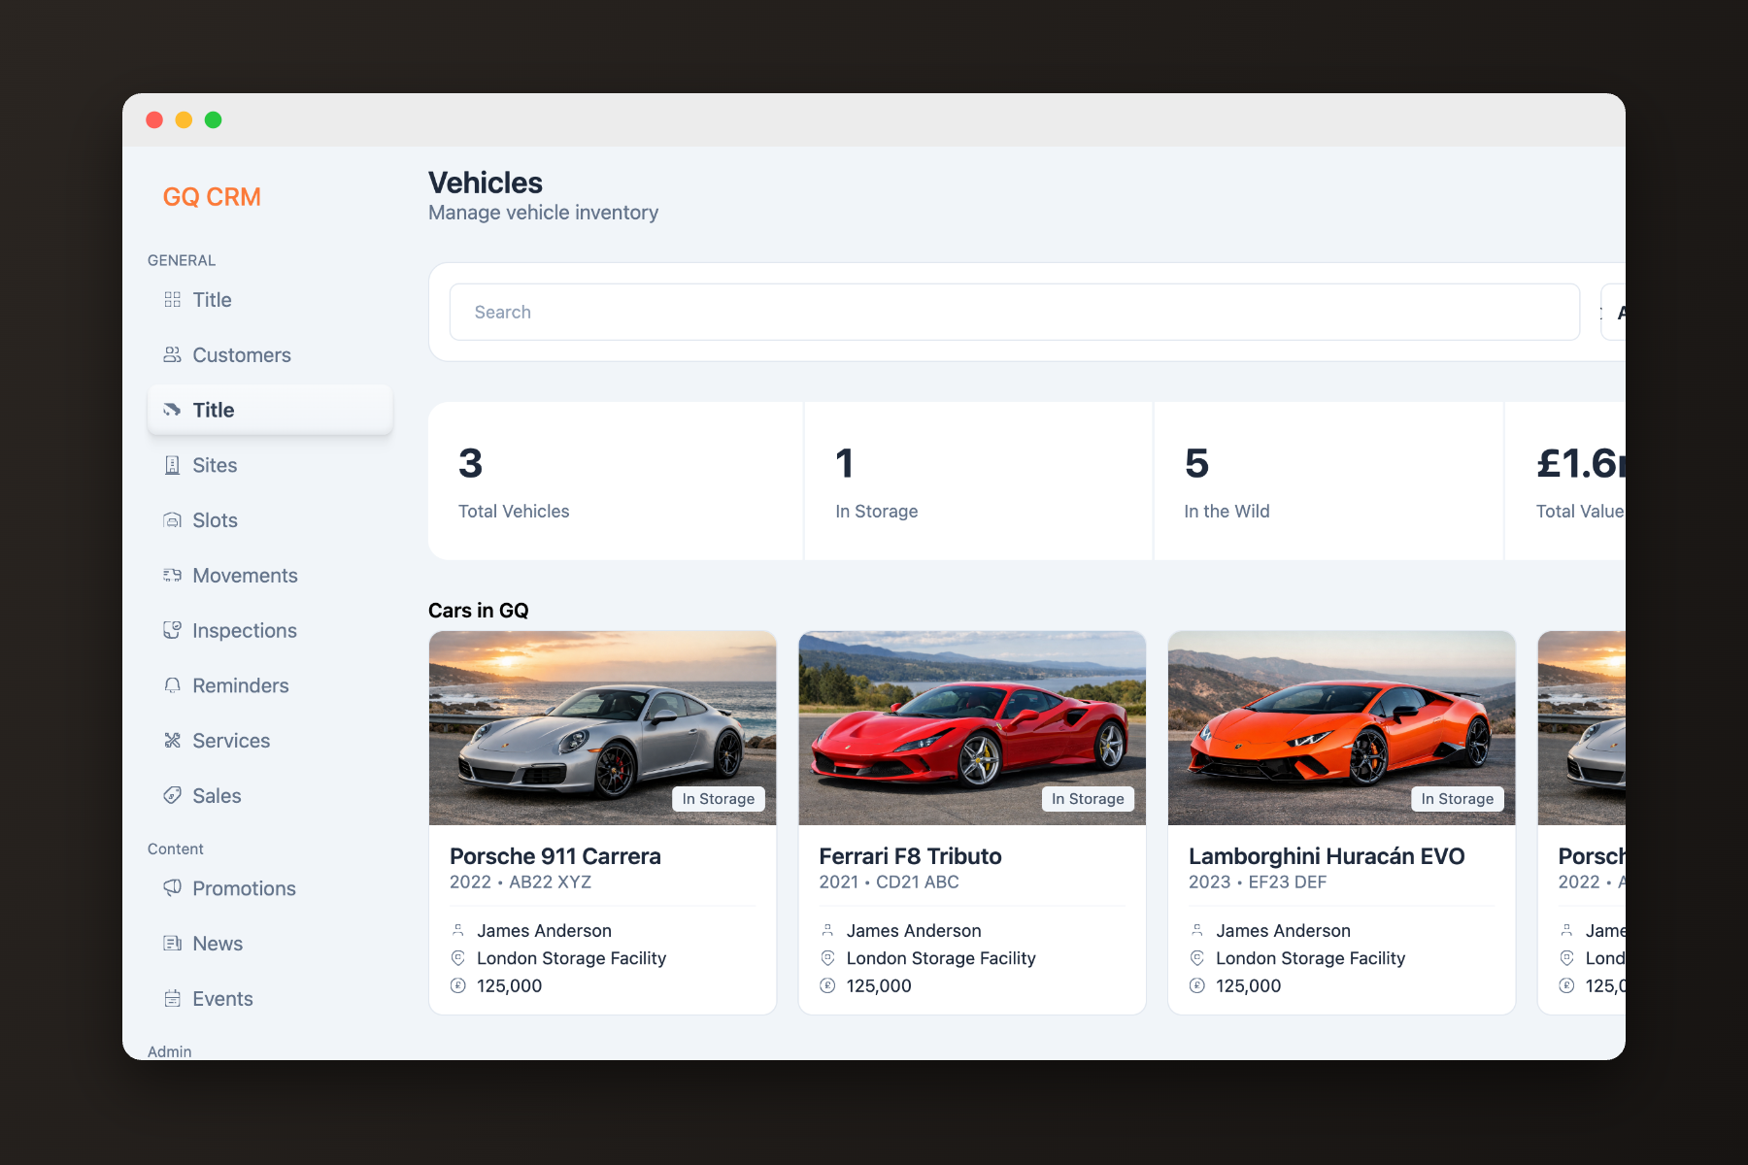The height and width of the screenshot is (1165, 1748).
Task: Open the Promotions page from sidebar
Action: 270,888
